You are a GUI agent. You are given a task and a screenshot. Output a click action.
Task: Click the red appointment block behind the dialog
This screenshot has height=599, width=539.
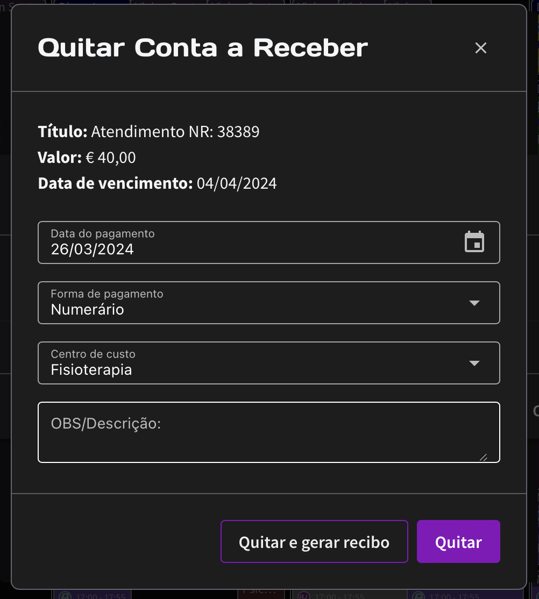point(261,593)
